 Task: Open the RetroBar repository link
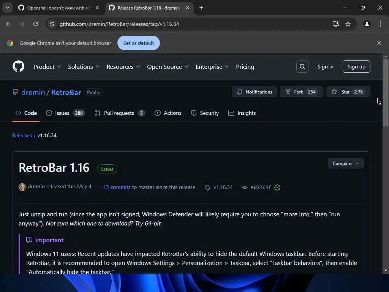(66, 92)
